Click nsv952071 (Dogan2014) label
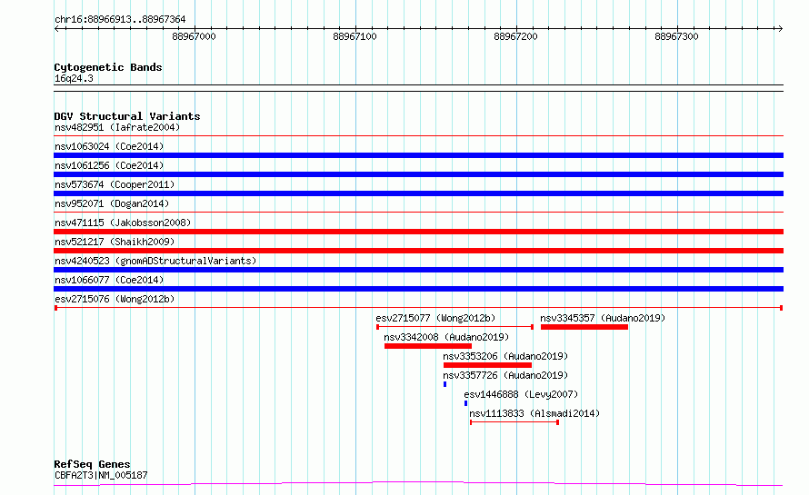This screenshot has width=809, height=495. pos(112,203)
